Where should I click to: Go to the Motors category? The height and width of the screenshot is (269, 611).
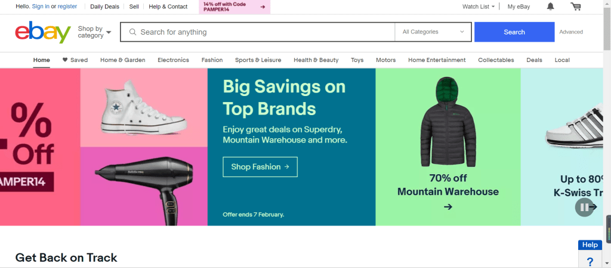click(385, 60)
